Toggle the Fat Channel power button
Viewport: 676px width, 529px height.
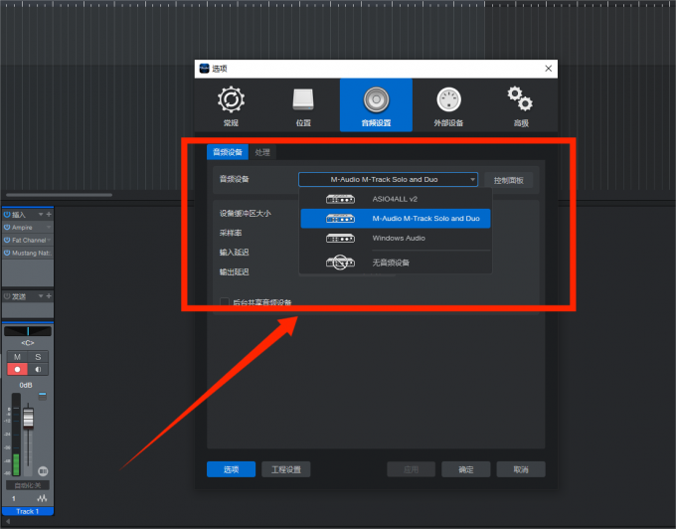coord(7,241)
